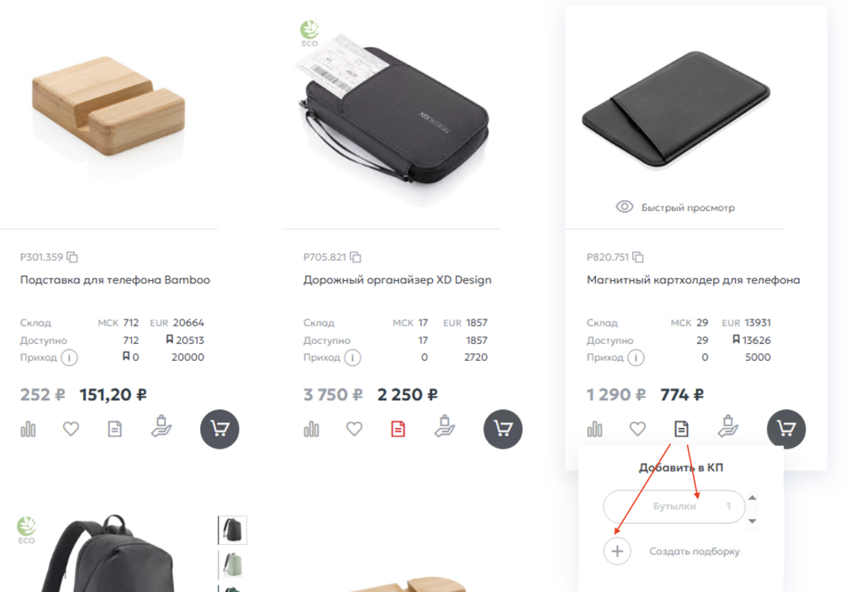Select the Бутылки collection in popup
The height and width of the screenshot is (592, 861).
click(x=674, y=506)
